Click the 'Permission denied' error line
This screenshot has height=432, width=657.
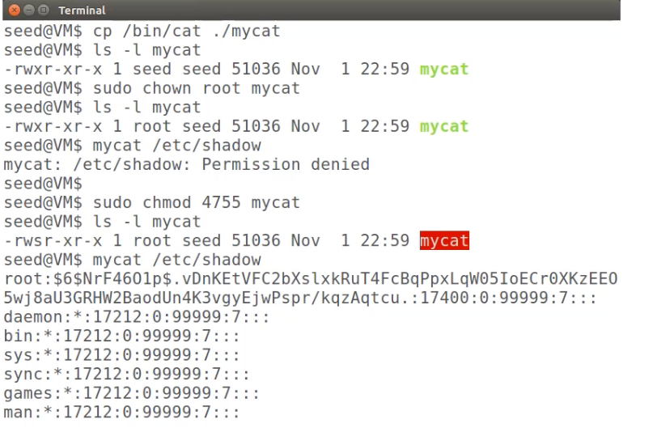[186, 164]
